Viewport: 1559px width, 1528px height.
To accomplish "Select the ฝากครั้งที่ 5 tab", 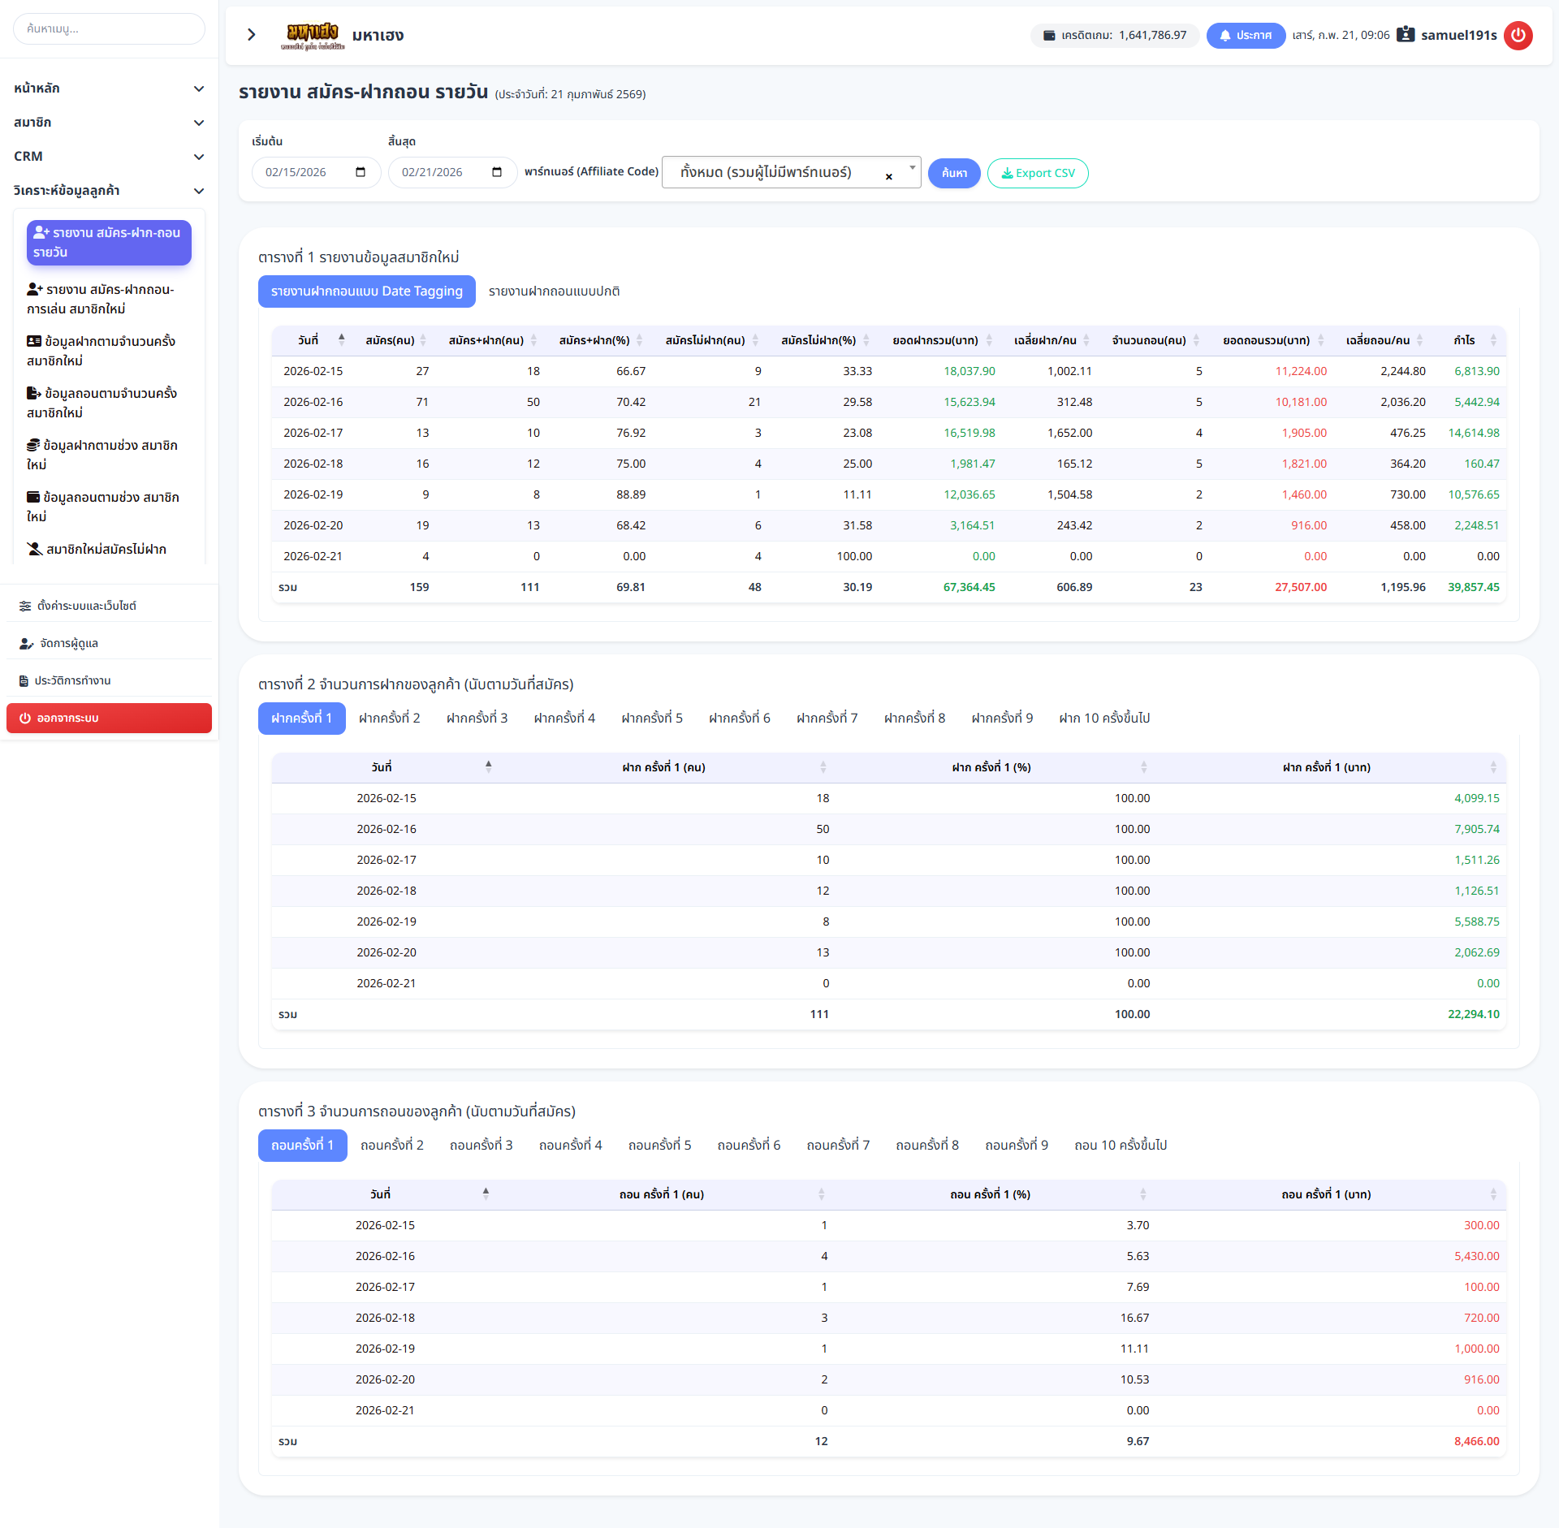I will [x=651, y=719].
